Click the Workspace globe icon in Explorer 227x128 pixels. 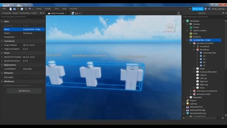point(188,21)
